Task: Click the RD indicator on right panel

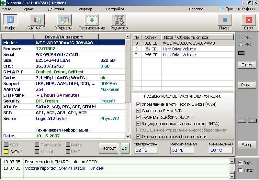Action: 252,121
